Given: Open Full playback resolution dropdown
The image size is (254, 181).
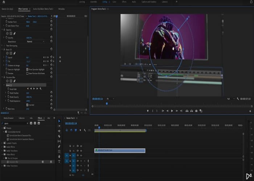Looking at the screenshot, I should [x=231, y=99].
